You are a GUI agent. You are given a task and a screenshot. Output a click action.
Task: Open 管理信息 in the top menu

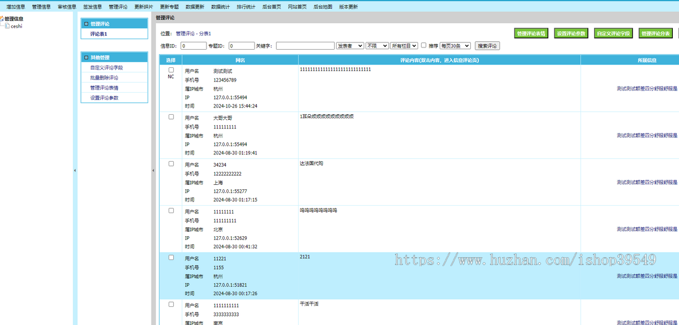(41, 7)
